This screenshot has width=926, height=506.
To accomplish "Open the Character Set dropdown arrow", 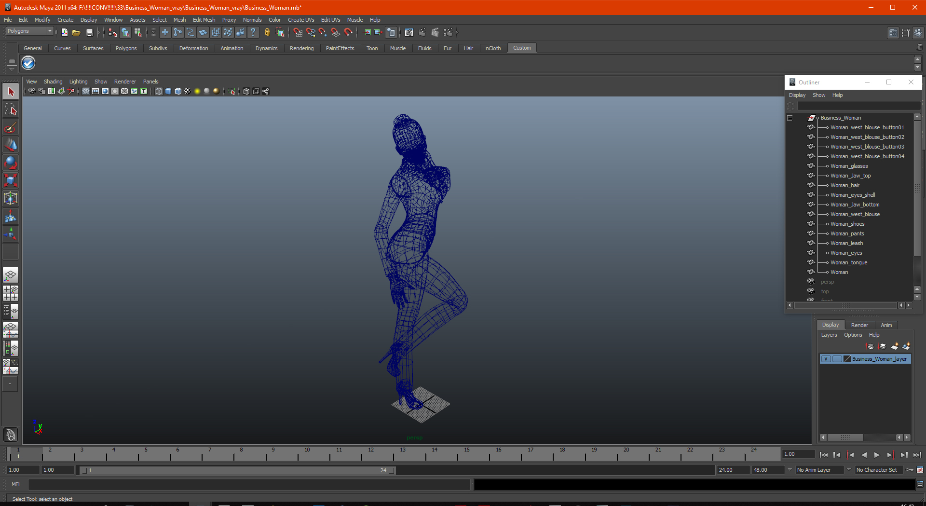I will click(x=849, y=470).
